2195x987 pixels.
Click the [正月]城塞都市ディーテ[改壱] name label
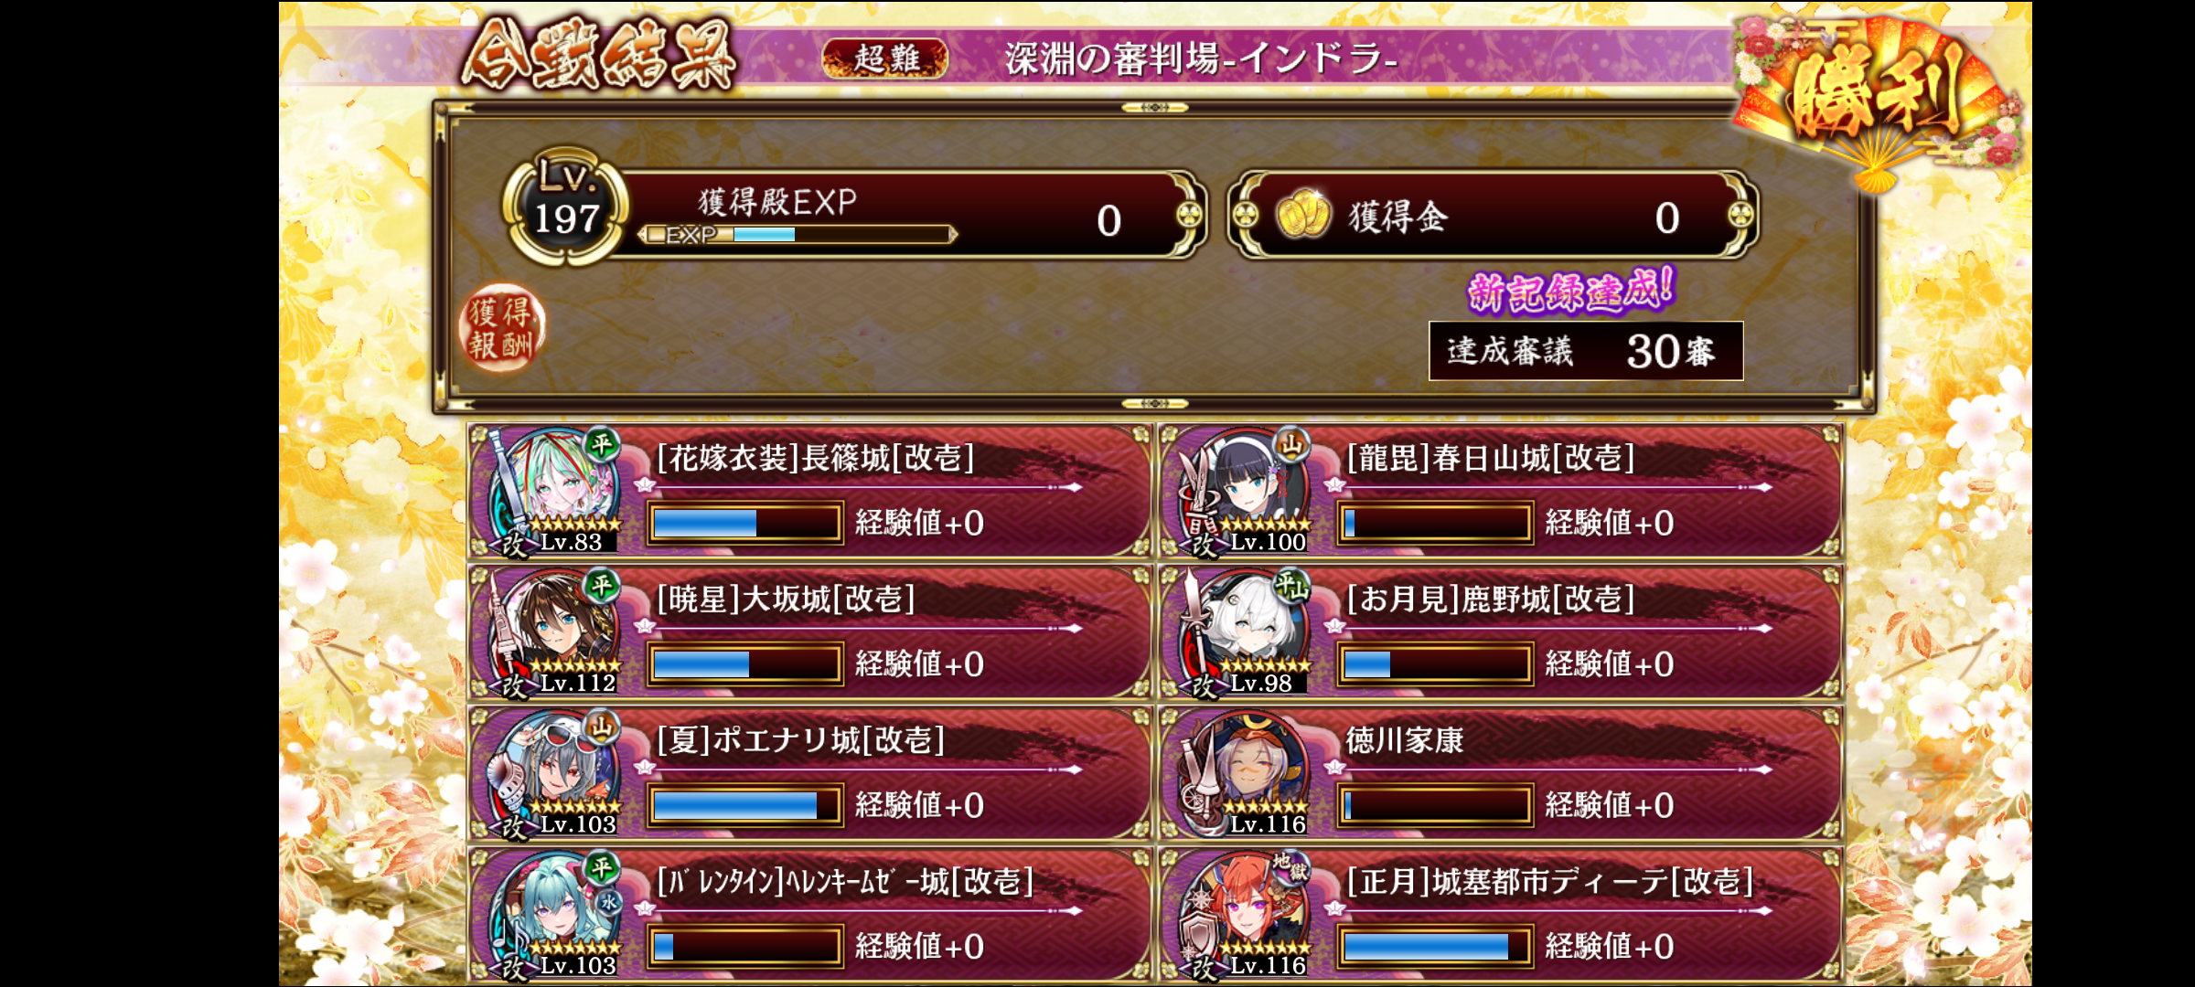click(1550, 882)
